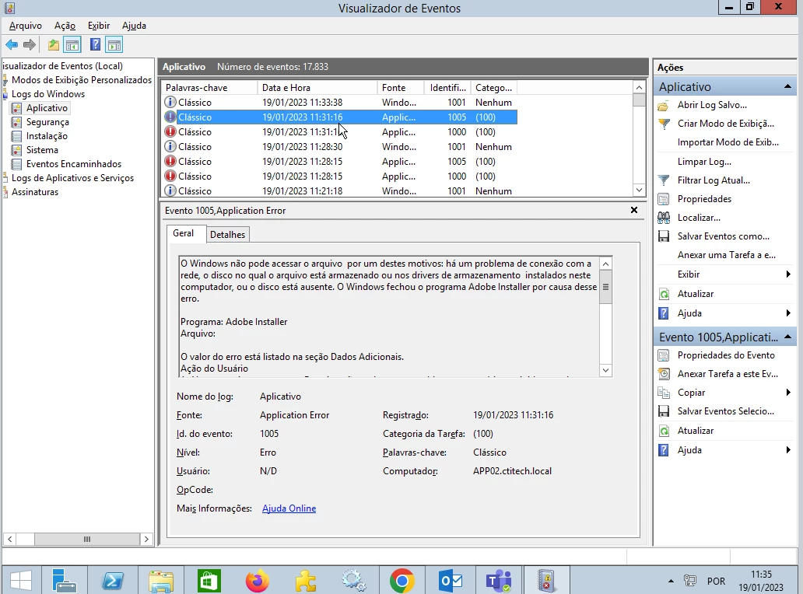Click Salvar Eventos como action
Image resolution: width=803 pixels, height=594 pixels.
[x=723, y=236]
